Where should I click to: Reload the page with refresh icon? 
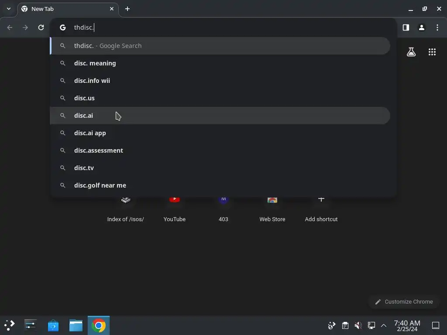(41, 27)
